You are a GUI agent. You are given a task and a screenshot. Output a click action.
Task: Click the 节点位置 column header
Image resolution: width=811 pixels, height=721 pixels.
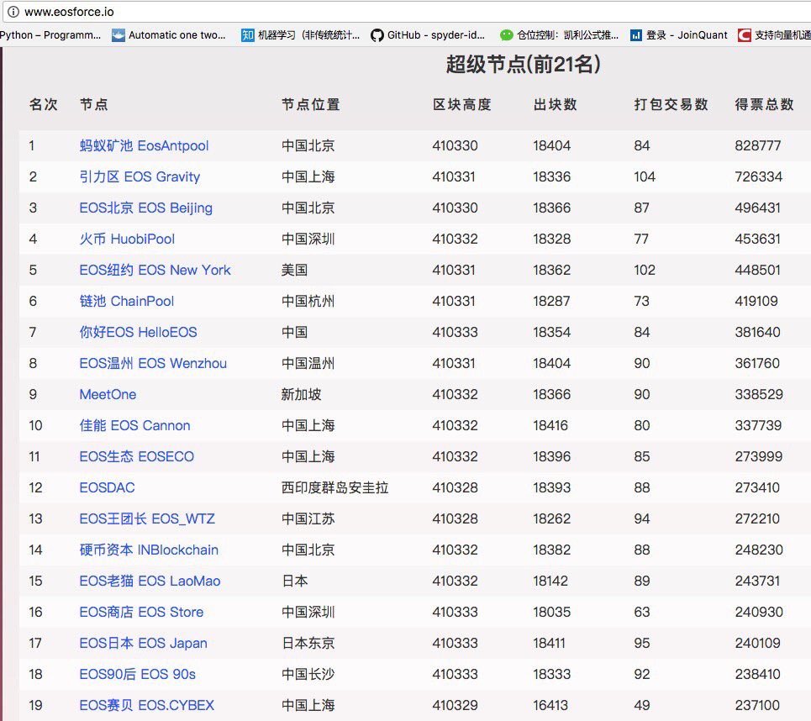(x=310, y=104)
